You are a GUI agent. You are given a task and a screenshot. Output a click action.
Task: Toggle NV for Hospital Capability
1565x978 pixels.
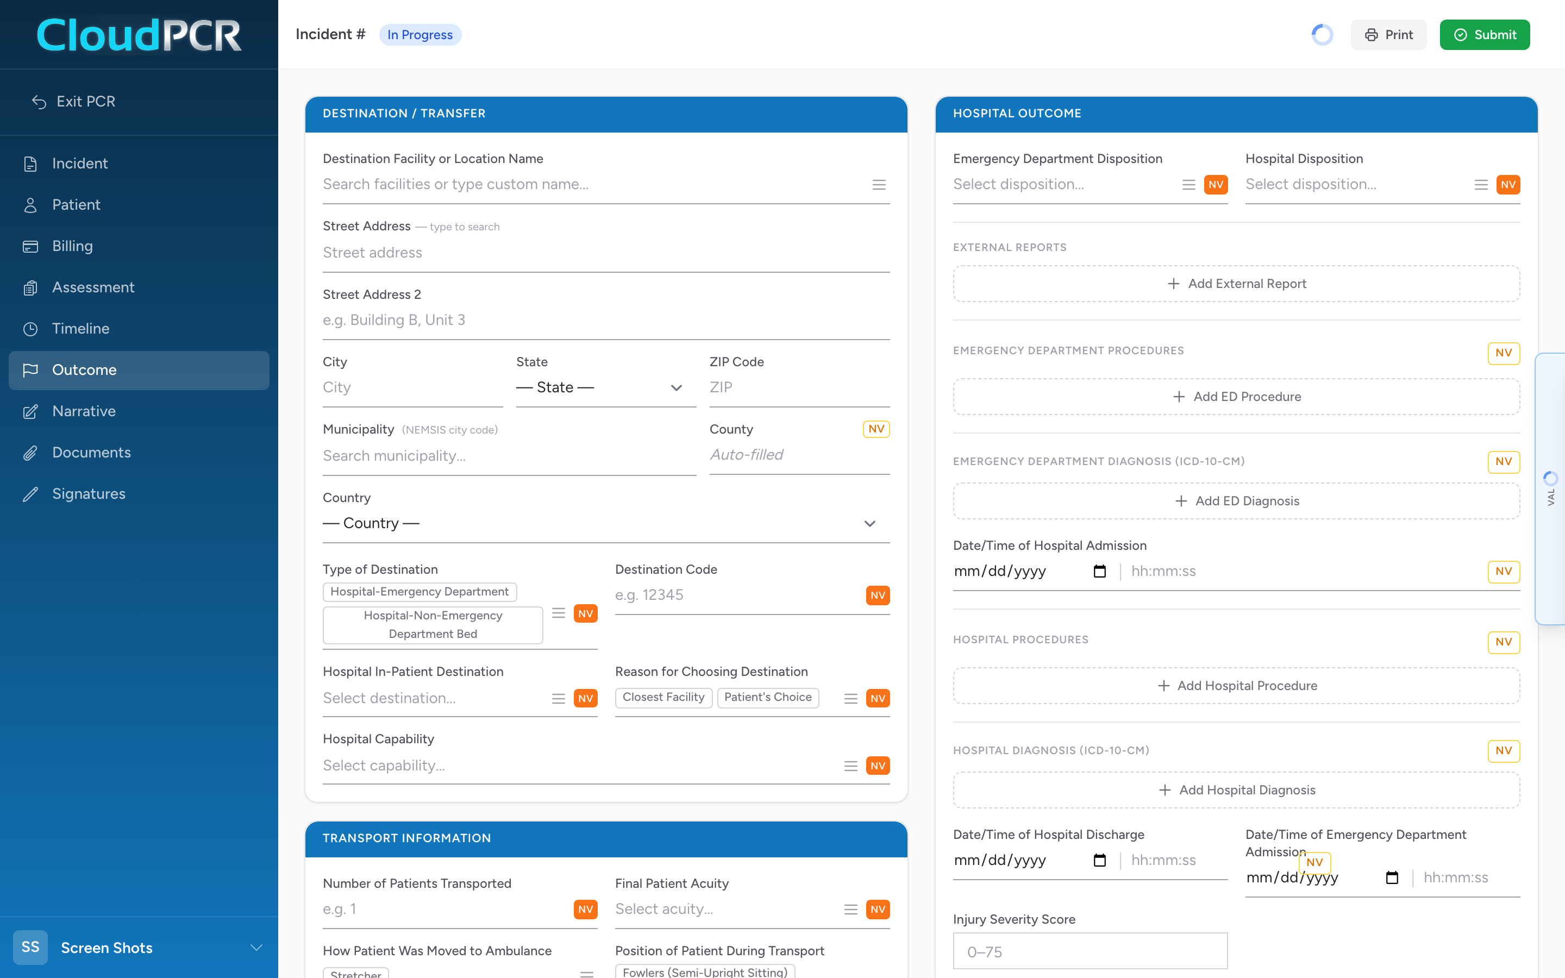pos(878,766)
